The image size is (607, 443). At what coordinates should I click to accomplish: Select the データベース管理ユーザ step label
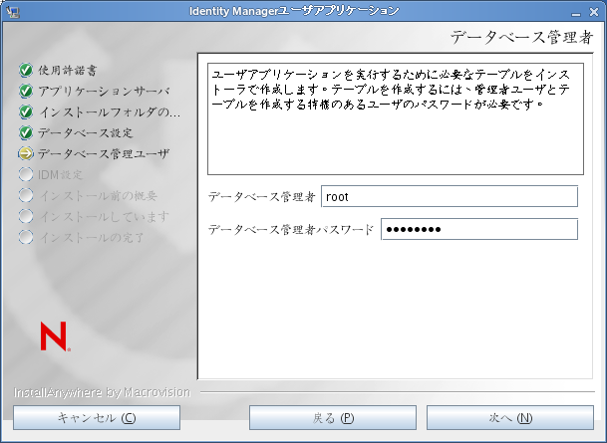(x=104, y=154)
